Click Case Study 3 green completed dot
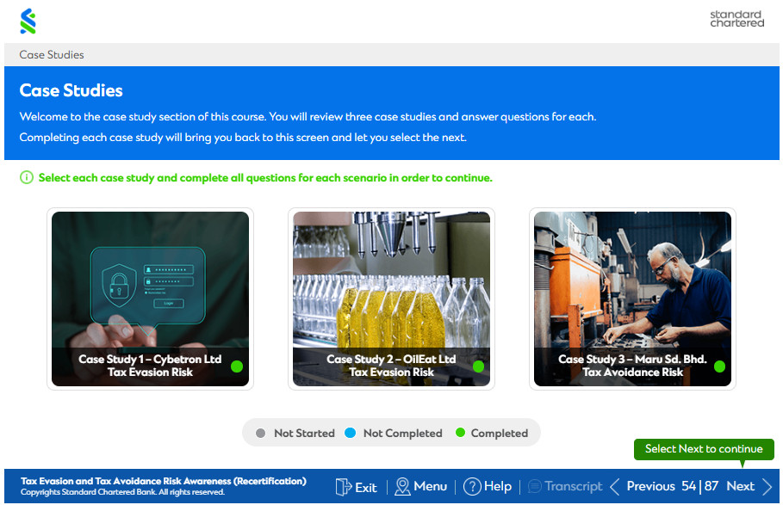This screenshot has height=505, width=783. (719, 366)
